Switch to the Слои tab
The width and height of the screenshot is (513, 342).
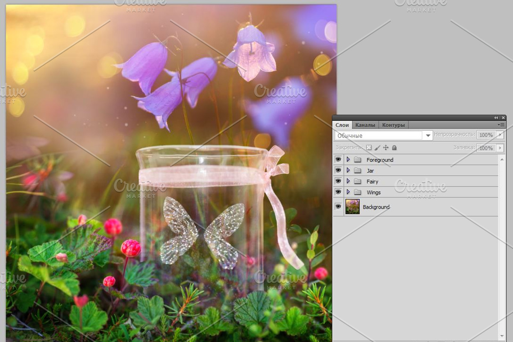point(342,125)
